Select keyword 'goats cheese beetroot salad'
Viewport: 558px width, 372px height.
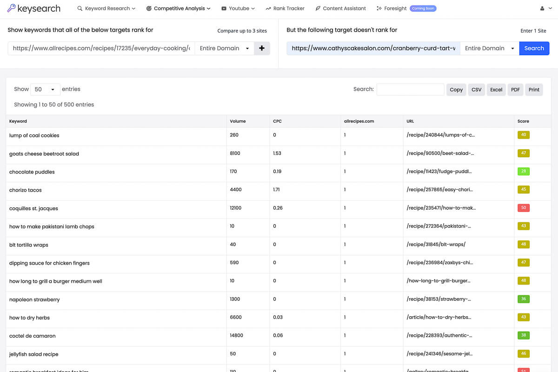pyautogui.click(x=44, y=153)
